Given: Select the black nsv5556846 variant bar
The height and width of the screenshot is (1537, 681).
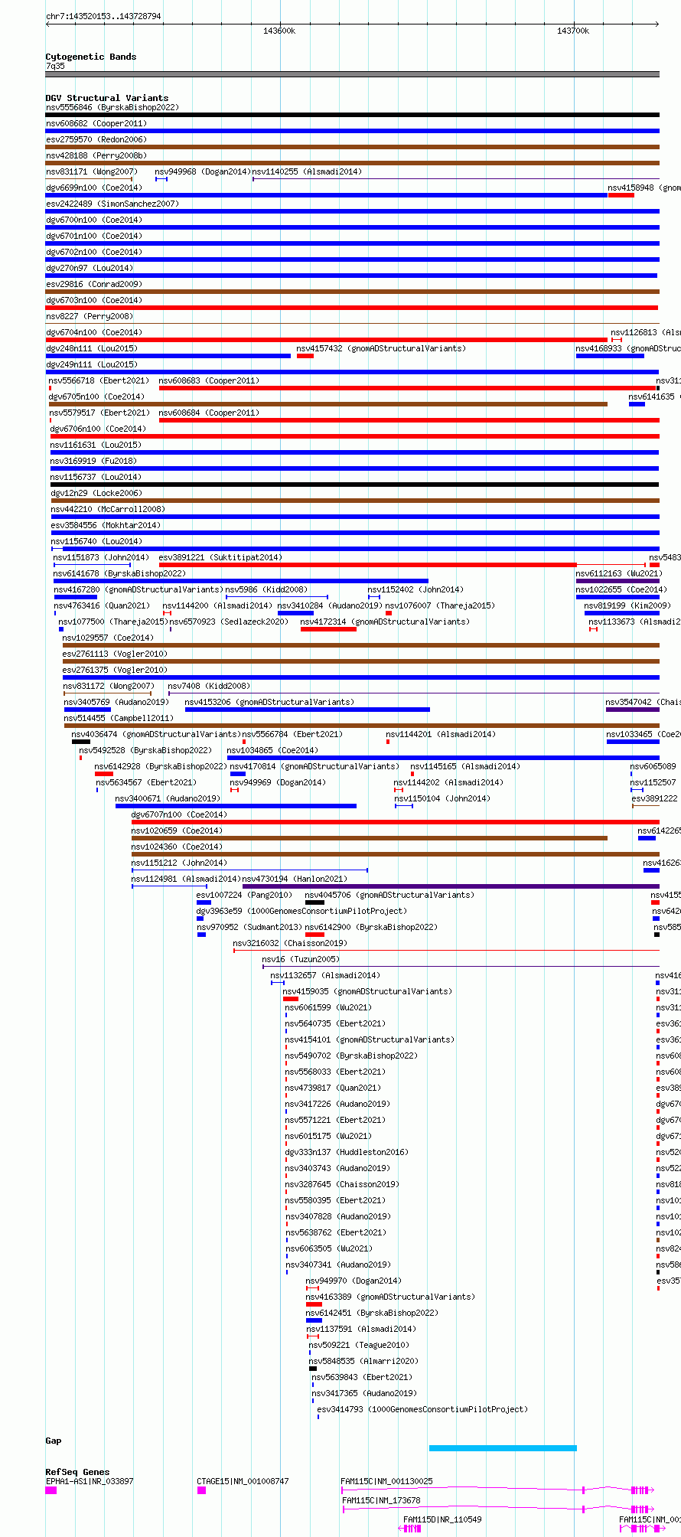Looking at the screenshot, I should [x=352, y=115].
